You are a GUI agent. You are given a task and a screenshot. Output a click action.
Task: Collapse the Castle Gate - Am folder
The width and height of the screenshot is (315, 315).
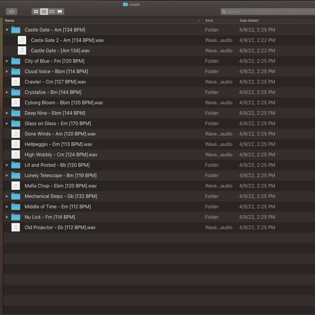(x=7, y=30)
